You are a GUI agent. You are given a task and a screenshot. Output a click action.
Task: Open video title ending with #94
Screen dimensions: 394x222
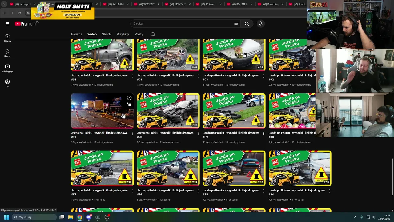click(x=165, y=77)
